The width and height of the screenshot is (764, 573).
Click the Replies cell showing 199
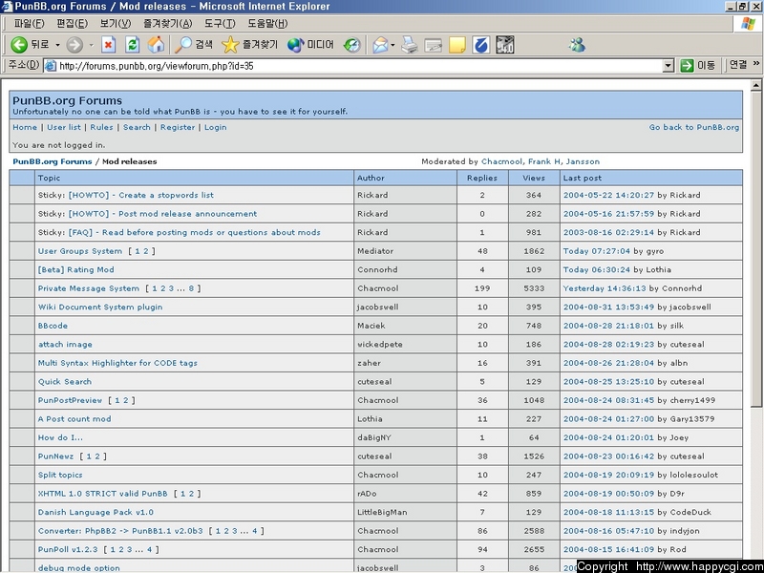tap(482, 288)
